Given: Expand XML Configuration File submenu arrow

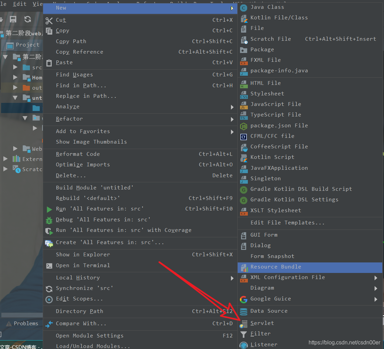Looking at the screenshot, I should tap(376, 278).
